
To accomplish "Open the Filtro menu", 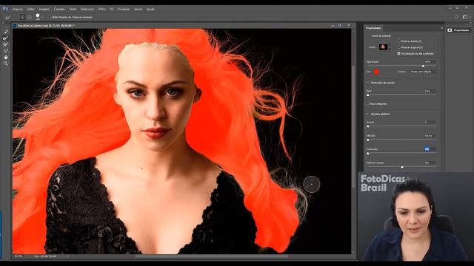I will tap(102, 9).
